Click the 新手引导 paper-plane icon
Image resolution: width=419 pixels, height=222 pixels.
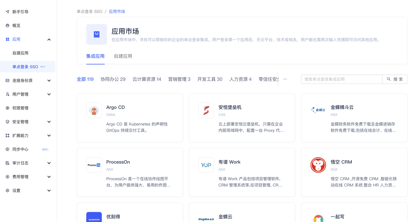pyautogui.click(x=7, y=11)
